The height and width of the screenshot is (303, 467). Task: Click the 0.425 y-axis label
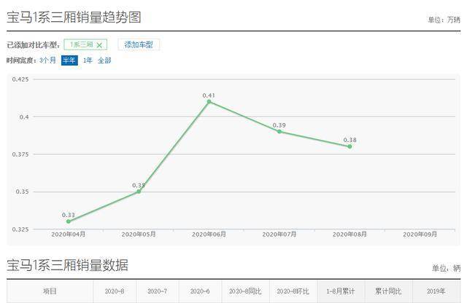click(x=20, y=79)
